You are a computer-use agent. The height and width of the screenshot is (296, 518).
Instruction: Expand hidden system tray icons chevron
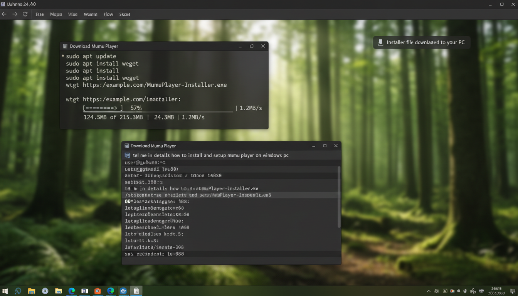[x=429, y=291]
